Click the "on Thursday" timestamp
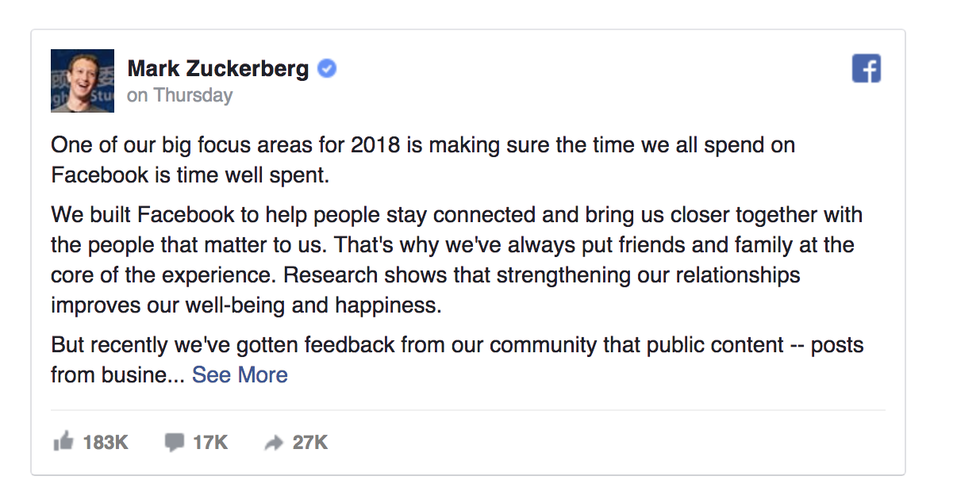Viewport: 957px width, 503px height. pyautogui.click(x=180, y=95)
